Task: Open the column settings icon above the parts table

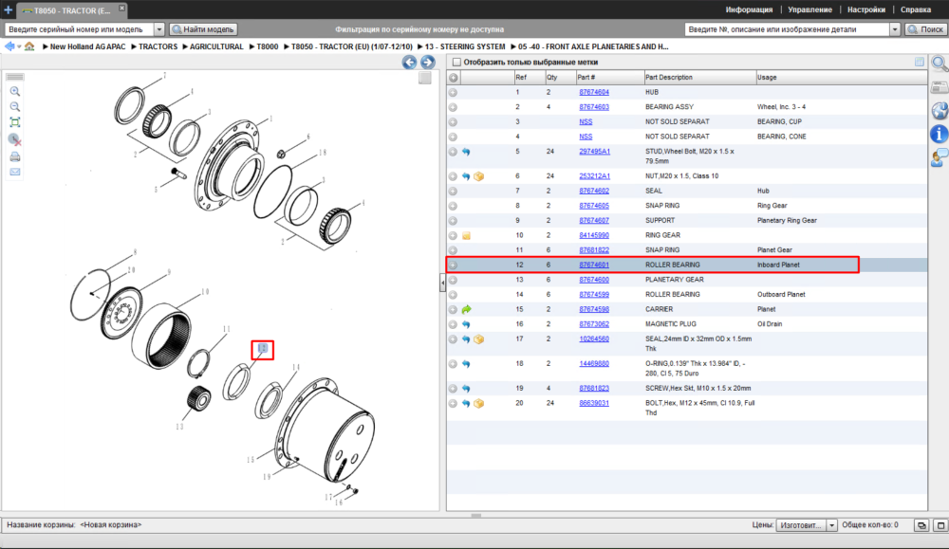Action: pos(920,63)
